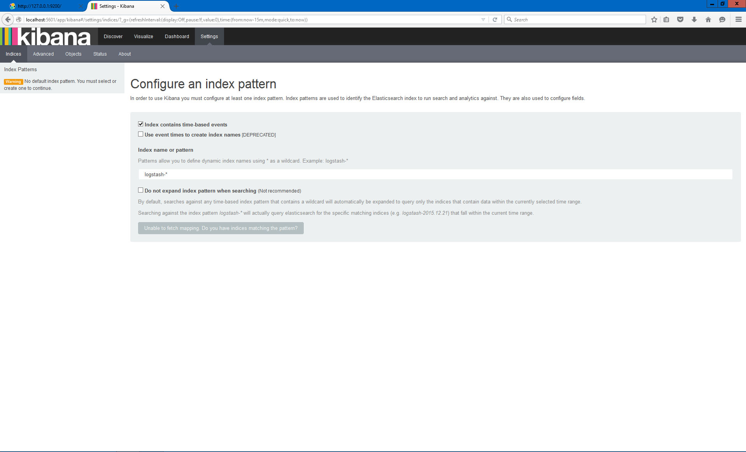The height and width of the screenshot is (452, 746).
Task: Click the logstash-* index pattern field
Action: point(435,175)
